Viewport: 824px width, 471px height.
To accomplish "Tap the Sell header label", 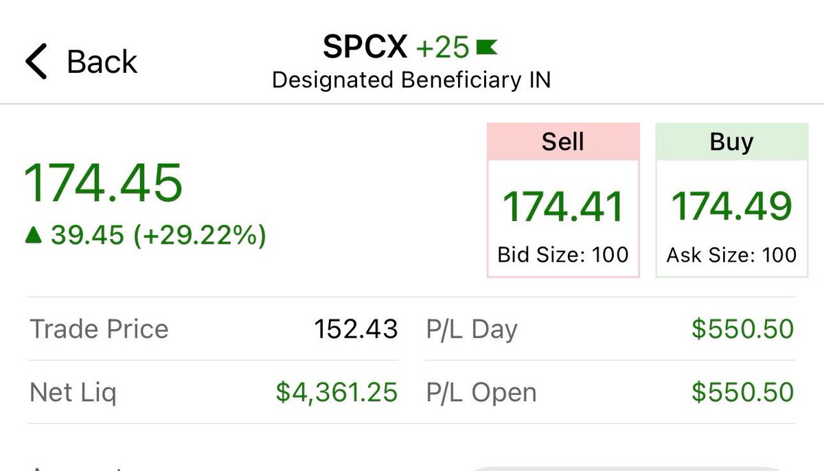I will pyautogui.click(x=563, y=141).
